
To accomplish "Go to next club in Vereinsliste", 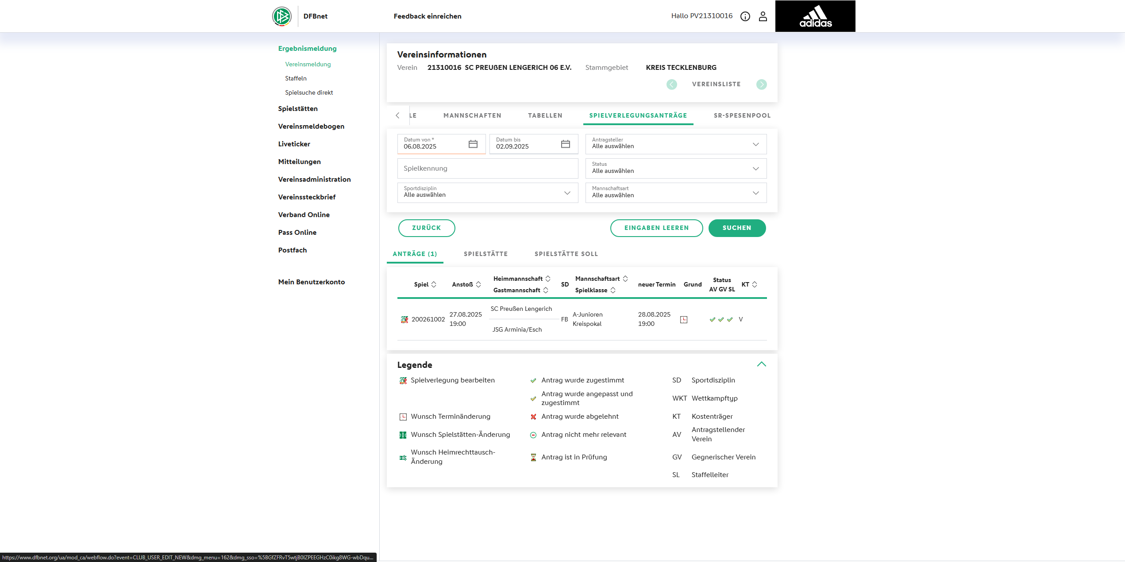I will (761, 84).
